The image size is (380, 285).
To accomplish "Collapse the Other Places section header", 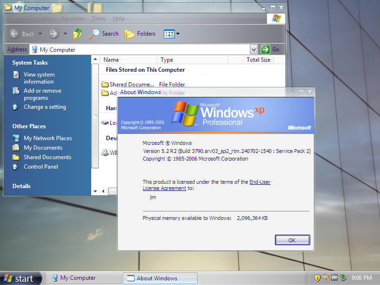I will (x=29, y=126).
